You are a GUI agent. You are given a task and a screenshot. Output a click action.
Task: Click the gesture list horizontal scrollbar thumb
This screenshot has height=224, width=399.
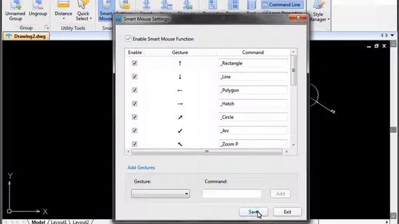pos(206,152)
